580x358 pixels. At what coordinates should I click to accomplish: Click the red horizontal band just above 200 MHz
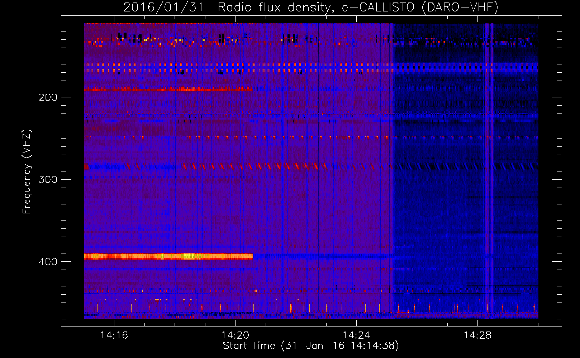(x=168, y=89)
